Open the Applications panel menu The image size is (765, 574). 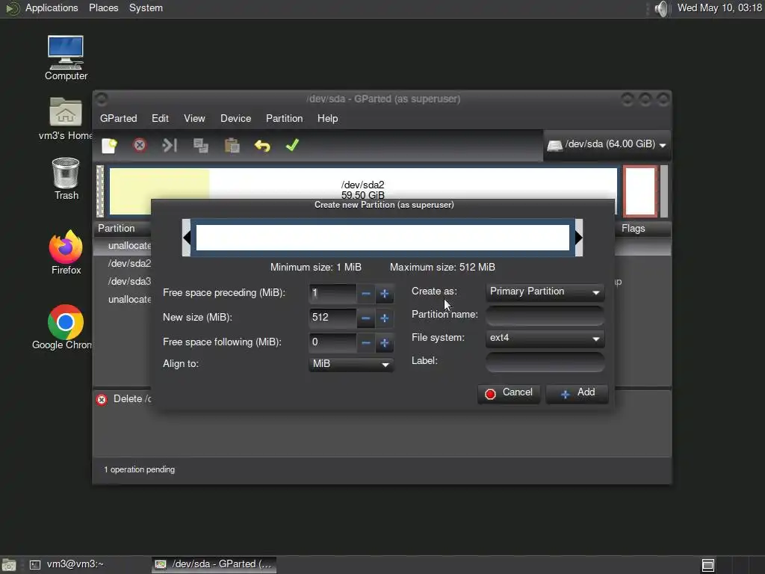(x=52, y=8)
